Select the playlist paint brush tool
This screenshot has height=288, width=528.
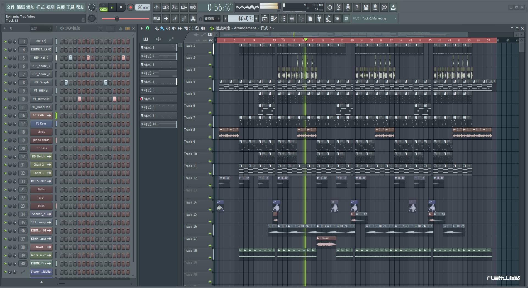(x=162, y=28)
